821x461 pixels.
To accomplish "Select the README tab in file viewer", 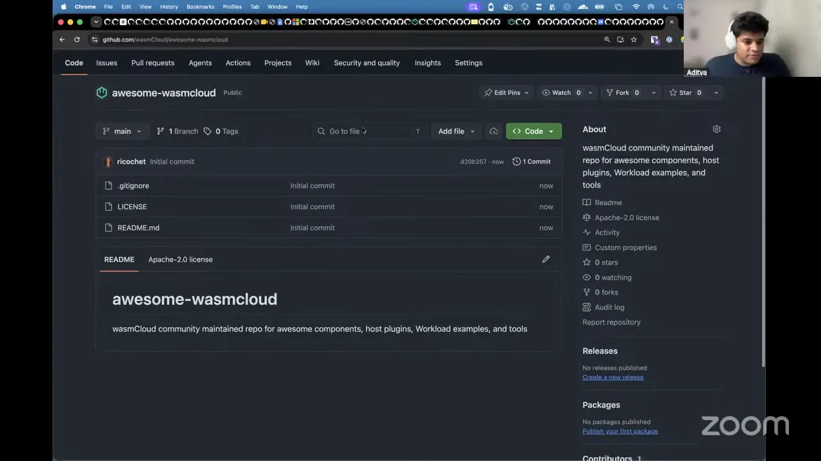I will (119, 259).
